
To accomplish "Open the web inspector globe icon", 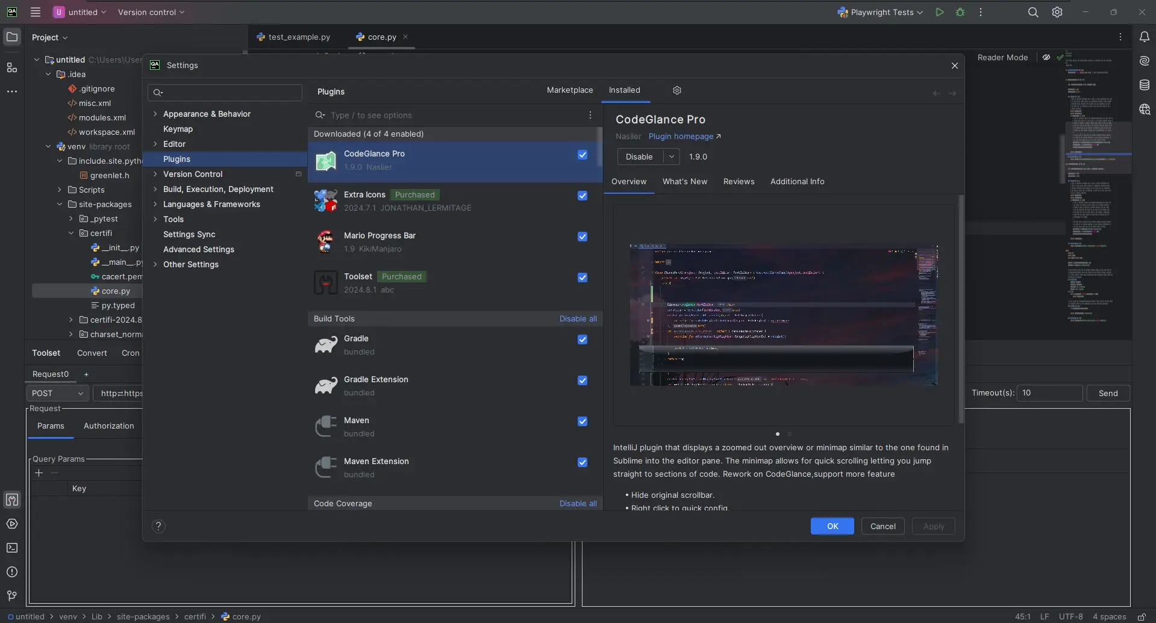I will coord(1144,109).
